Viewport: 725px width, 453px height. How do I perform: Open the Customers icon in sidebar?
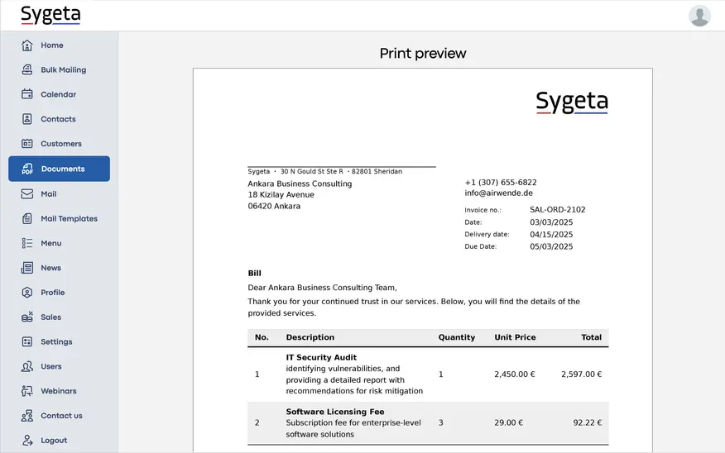27,144
